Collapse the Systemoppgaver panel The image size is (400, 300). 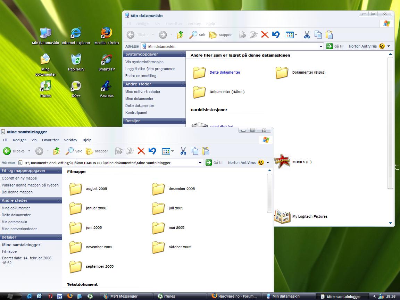183,55
